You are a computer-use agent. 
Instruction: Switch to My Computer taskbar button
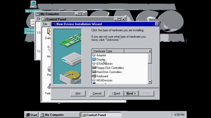pyautogui.click(x=59, y=115)
